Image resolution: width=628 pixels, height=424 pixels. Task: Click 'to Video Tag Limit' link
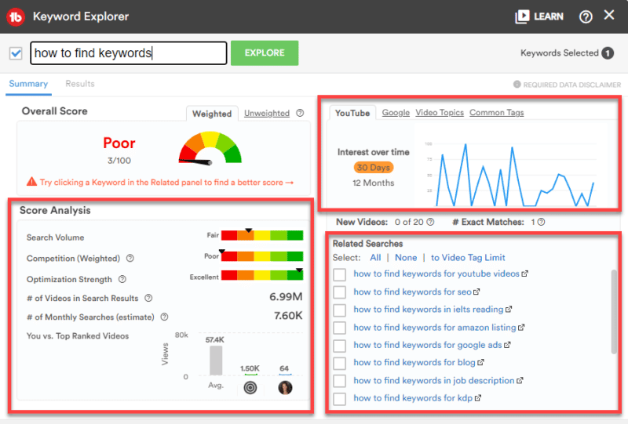tap(468, 258)
